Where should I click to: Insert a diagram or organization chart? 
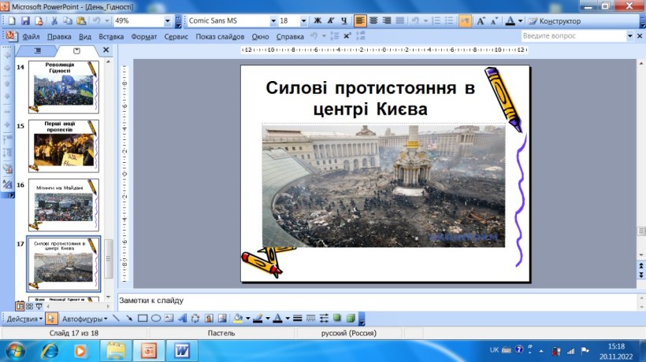[195, 319]
